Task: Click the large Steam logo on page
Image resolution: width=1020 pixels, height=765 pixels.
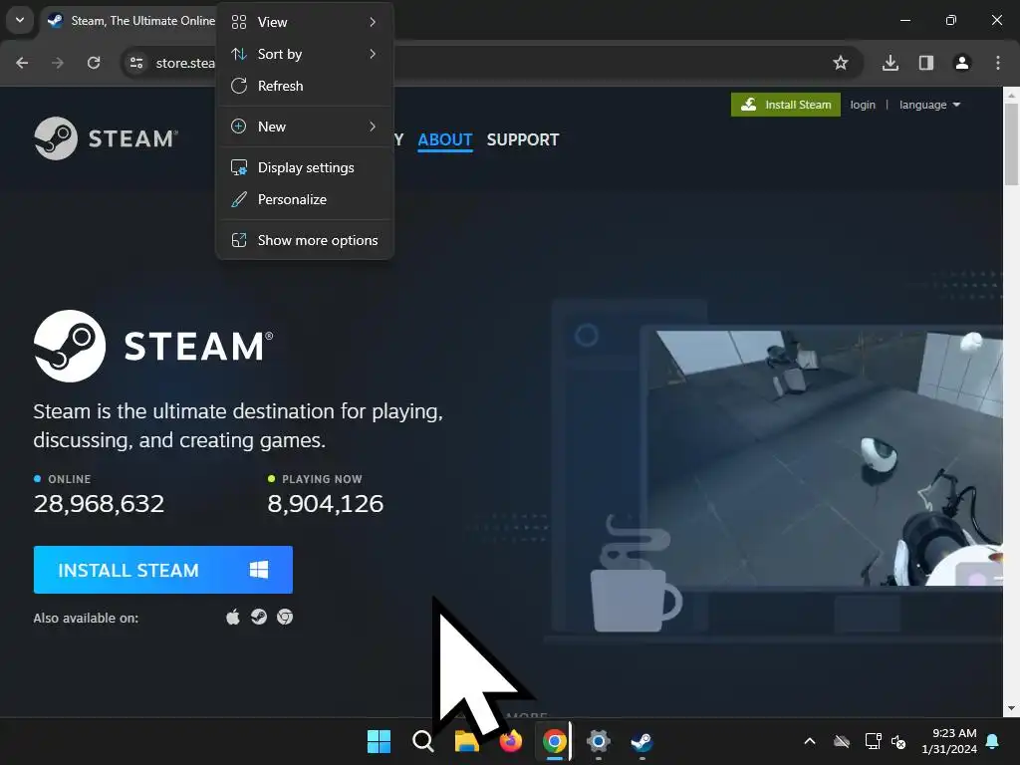Action: tap(153, 346)
